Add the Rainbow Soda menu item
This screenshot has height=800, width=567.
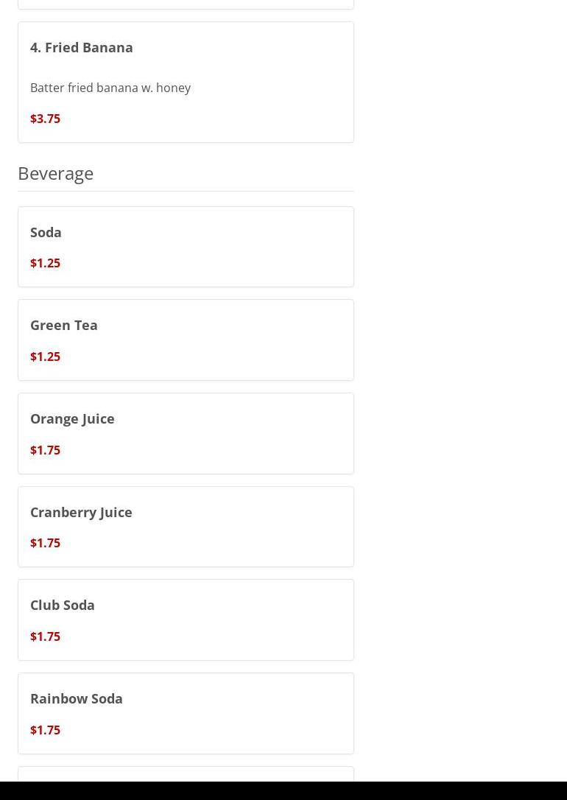point(77,698)
